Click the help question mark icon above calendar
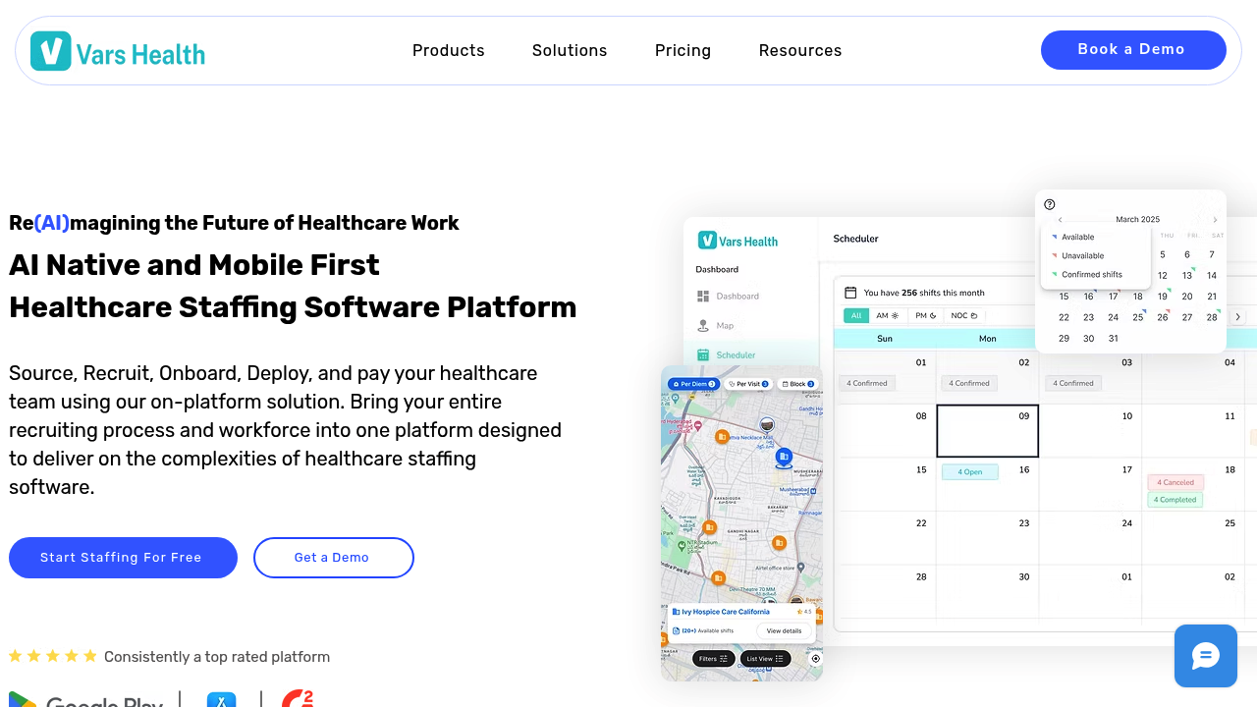This screenshot has height=707, width=1257. click(1050, 204)
